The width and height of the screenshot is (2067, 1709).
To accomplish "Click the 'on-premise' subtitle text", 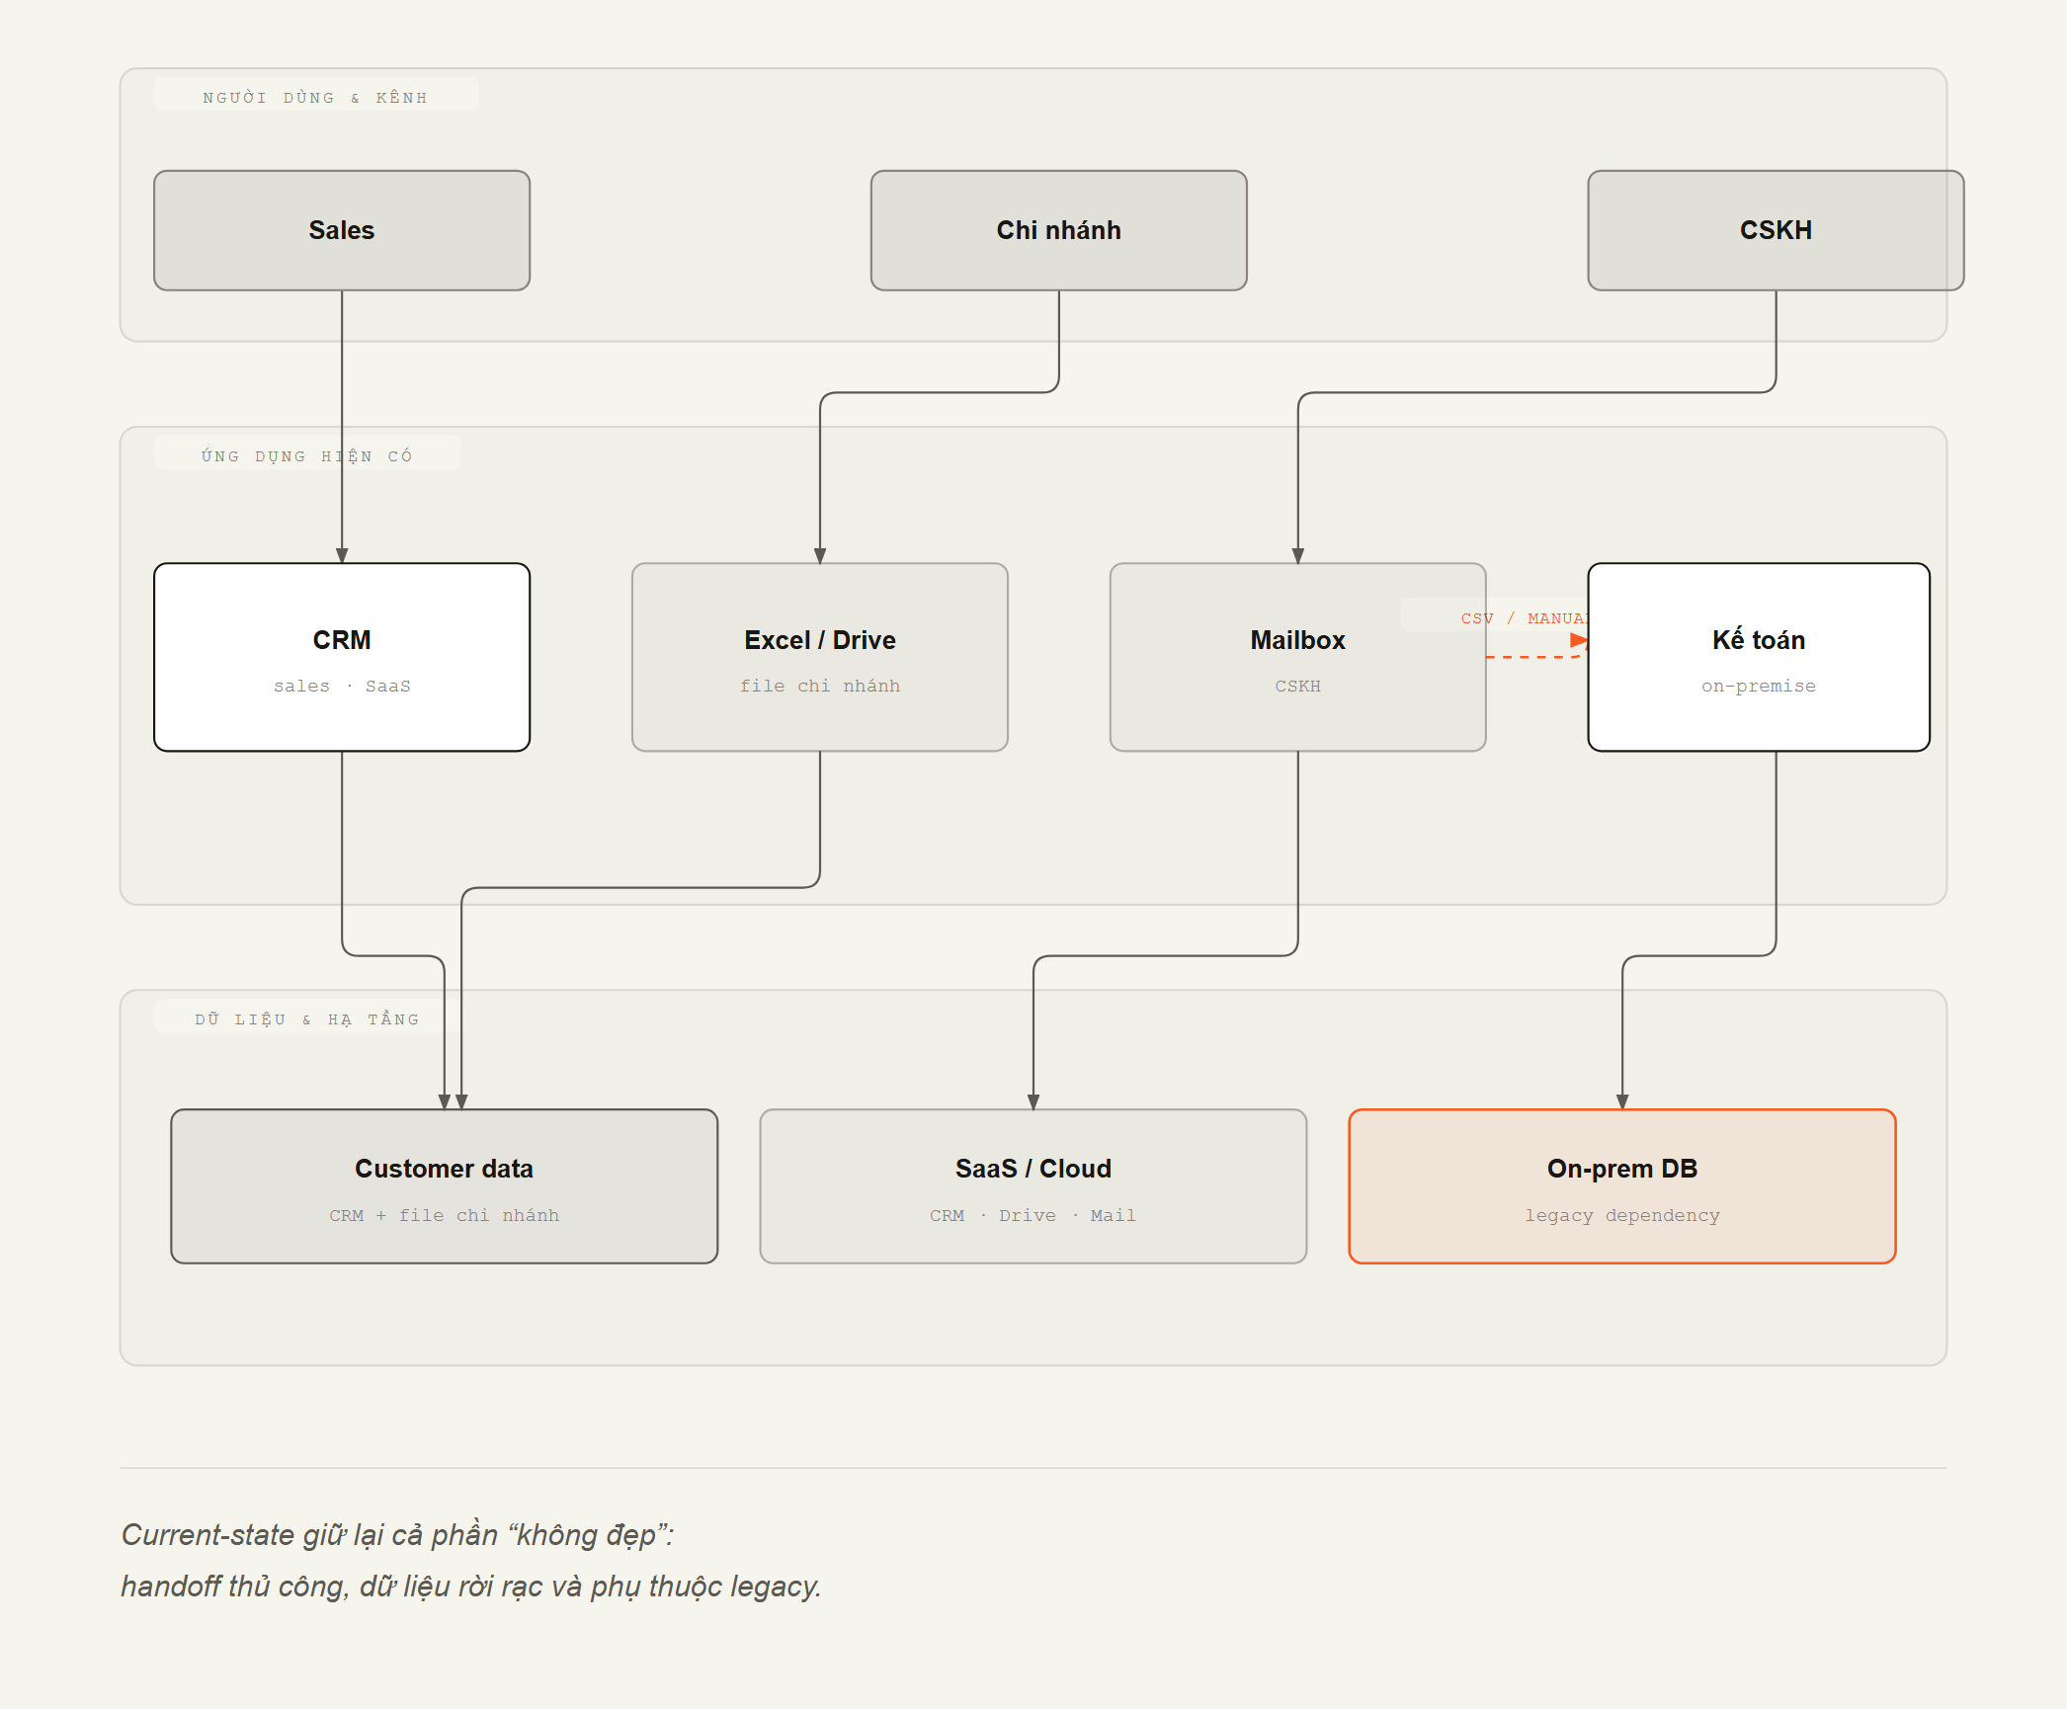I will [1759, 686].
